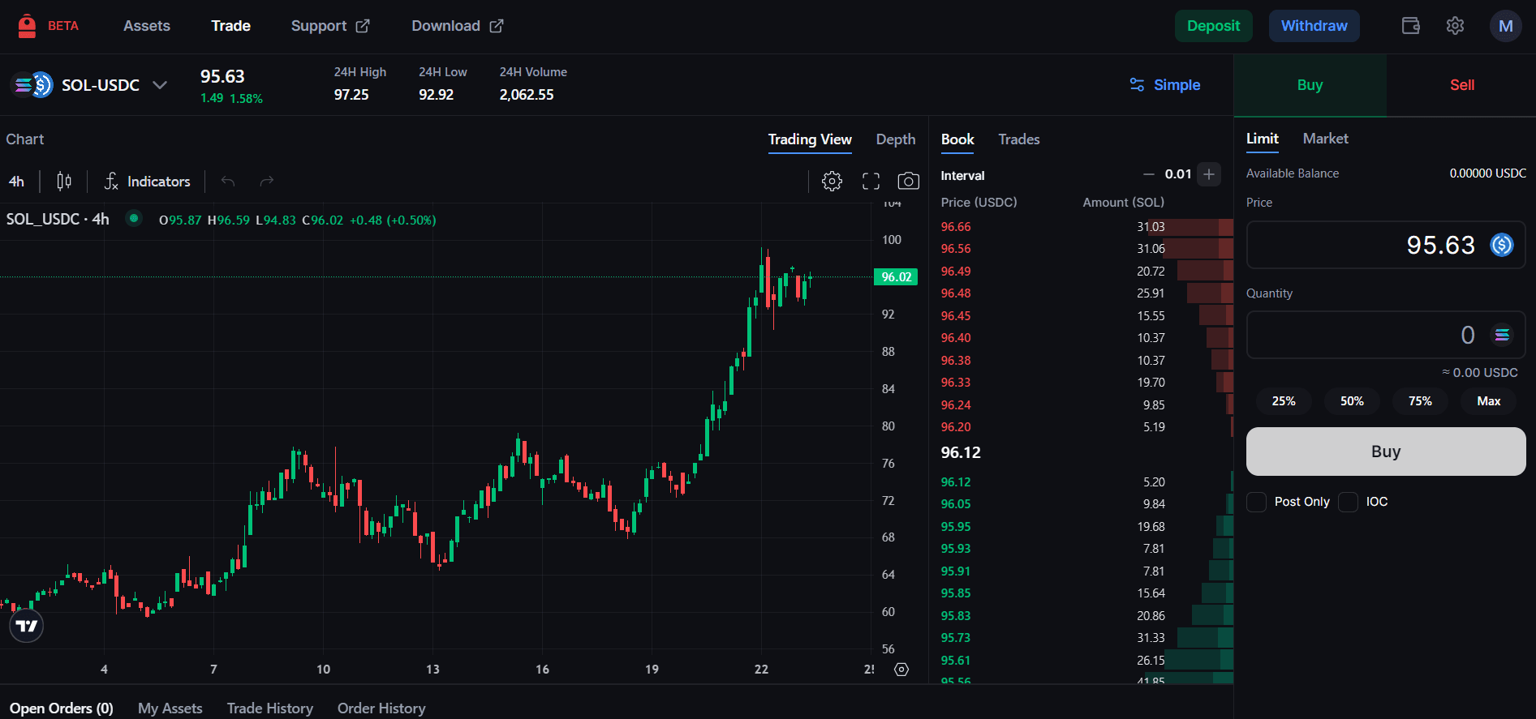Choose the Limit order tab

coord(1262,139)
